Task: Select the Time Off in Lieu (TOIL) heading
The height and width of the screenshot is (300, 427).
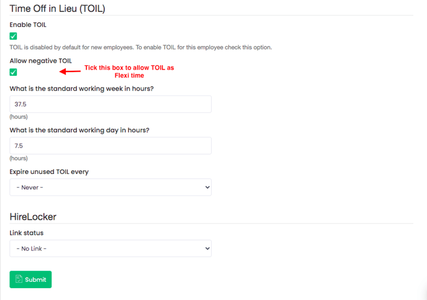Action: pyautogui.click(x=57, y=8)
